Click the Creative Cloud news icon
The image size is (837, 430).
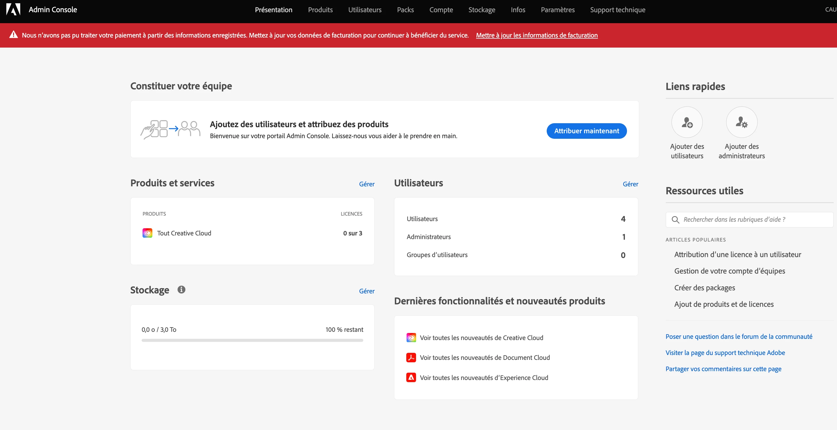[x=411, y=338]
